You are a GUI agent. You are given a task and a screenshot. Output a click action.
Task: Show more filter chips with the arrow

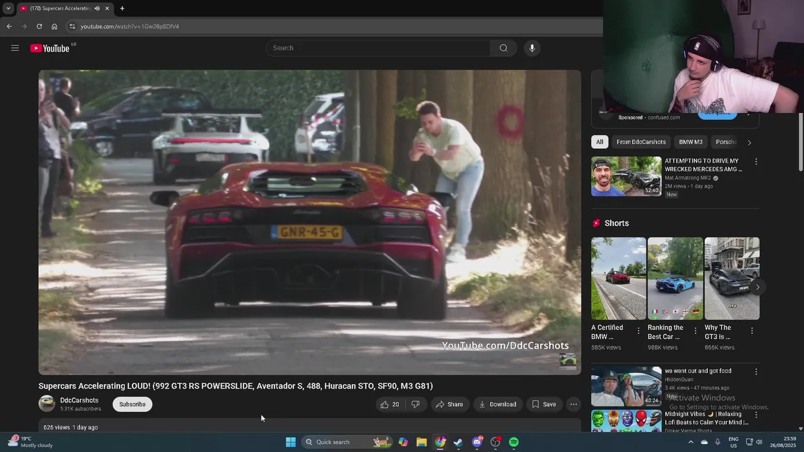tap(749, 143)
